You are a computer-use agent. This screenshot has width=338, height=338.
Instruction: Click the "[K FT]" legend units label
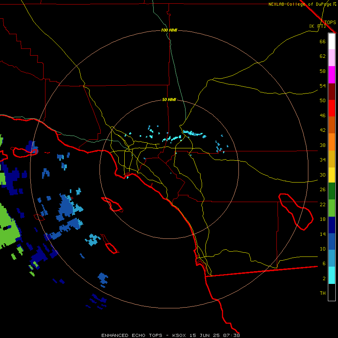(x=317, y=26)
